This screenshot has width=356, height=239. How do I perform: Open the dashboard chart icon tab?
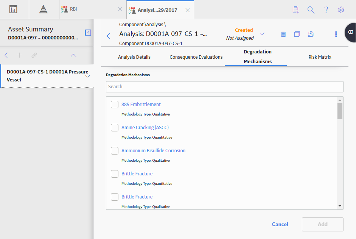pyautogui.click(x=13, y=9)
